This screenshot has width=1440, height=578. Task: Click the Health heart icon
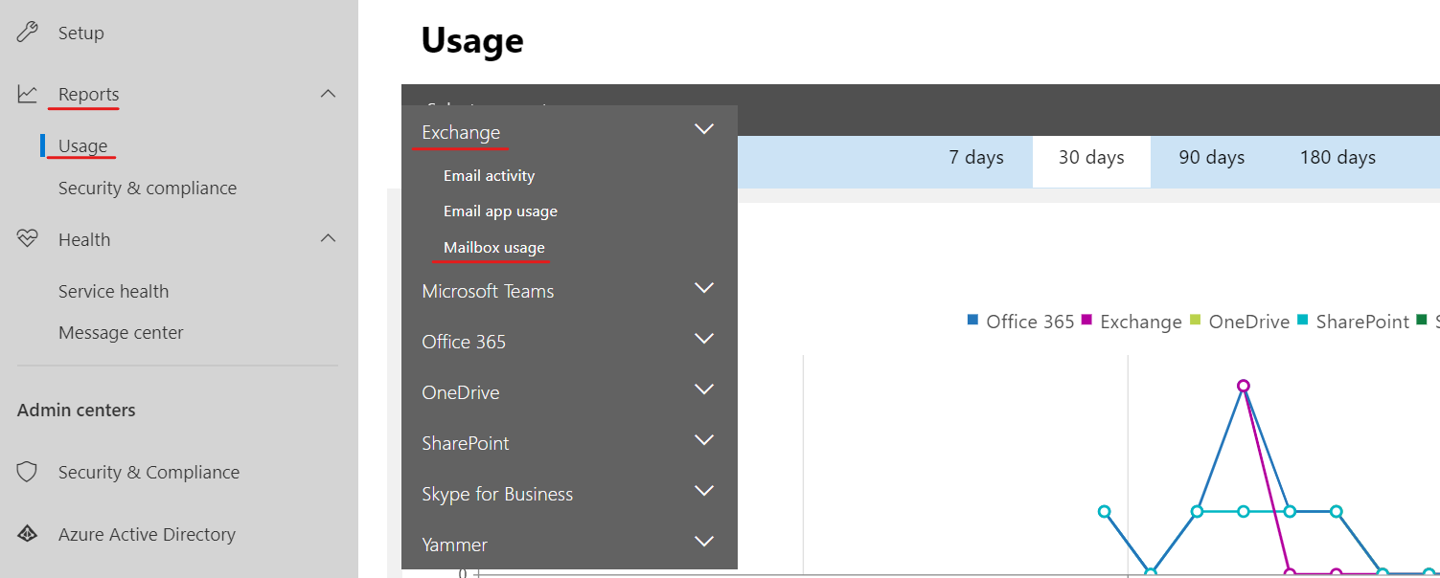click(x=26, y=238)
